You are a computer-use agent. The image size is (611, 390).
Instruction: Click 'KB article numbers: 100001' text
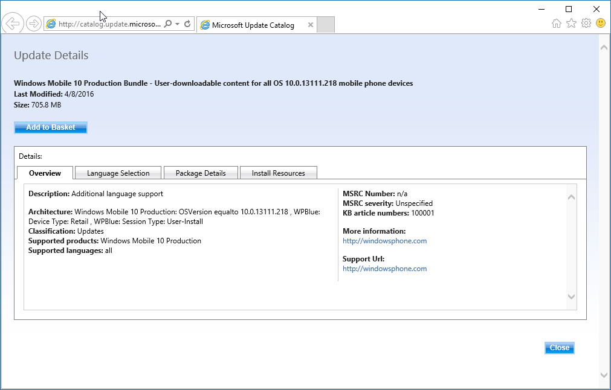[389, 213]
